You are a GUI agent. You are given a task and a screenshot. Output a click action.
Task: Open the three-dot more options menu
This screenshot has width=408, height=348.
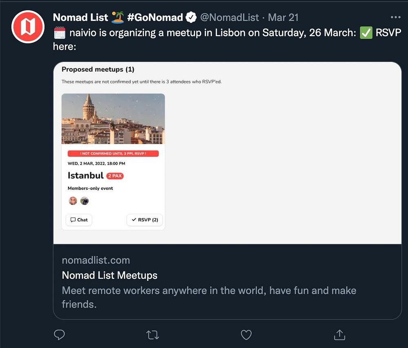[x=395, y=18]
